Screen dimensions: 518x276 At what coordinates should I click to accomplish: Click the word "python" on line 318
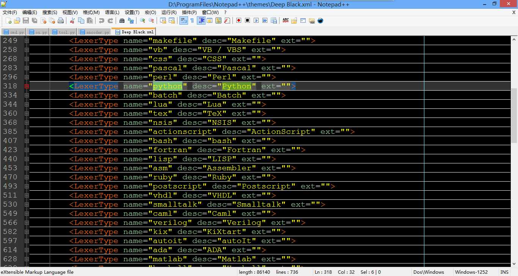point(168,86)
